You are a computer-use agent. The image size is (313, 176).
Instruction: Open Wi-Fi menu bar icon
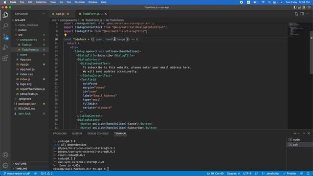[x=263, y=2]
